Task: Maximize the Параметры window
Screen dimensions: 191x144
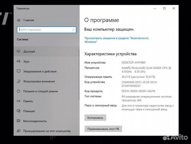Action: tap(164, 8)
